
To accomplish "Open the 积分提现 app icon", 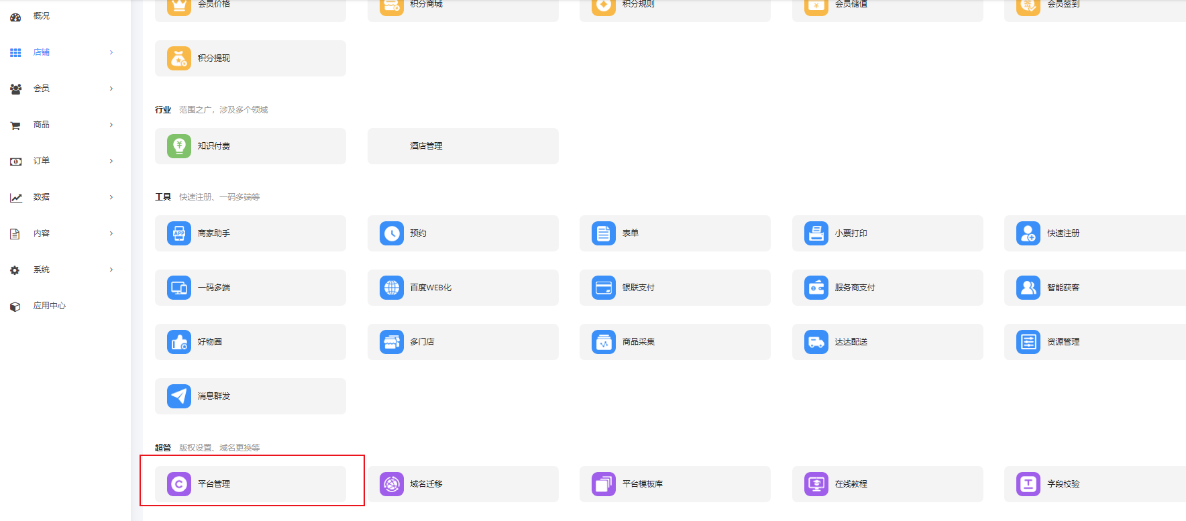I will (179, 58).
